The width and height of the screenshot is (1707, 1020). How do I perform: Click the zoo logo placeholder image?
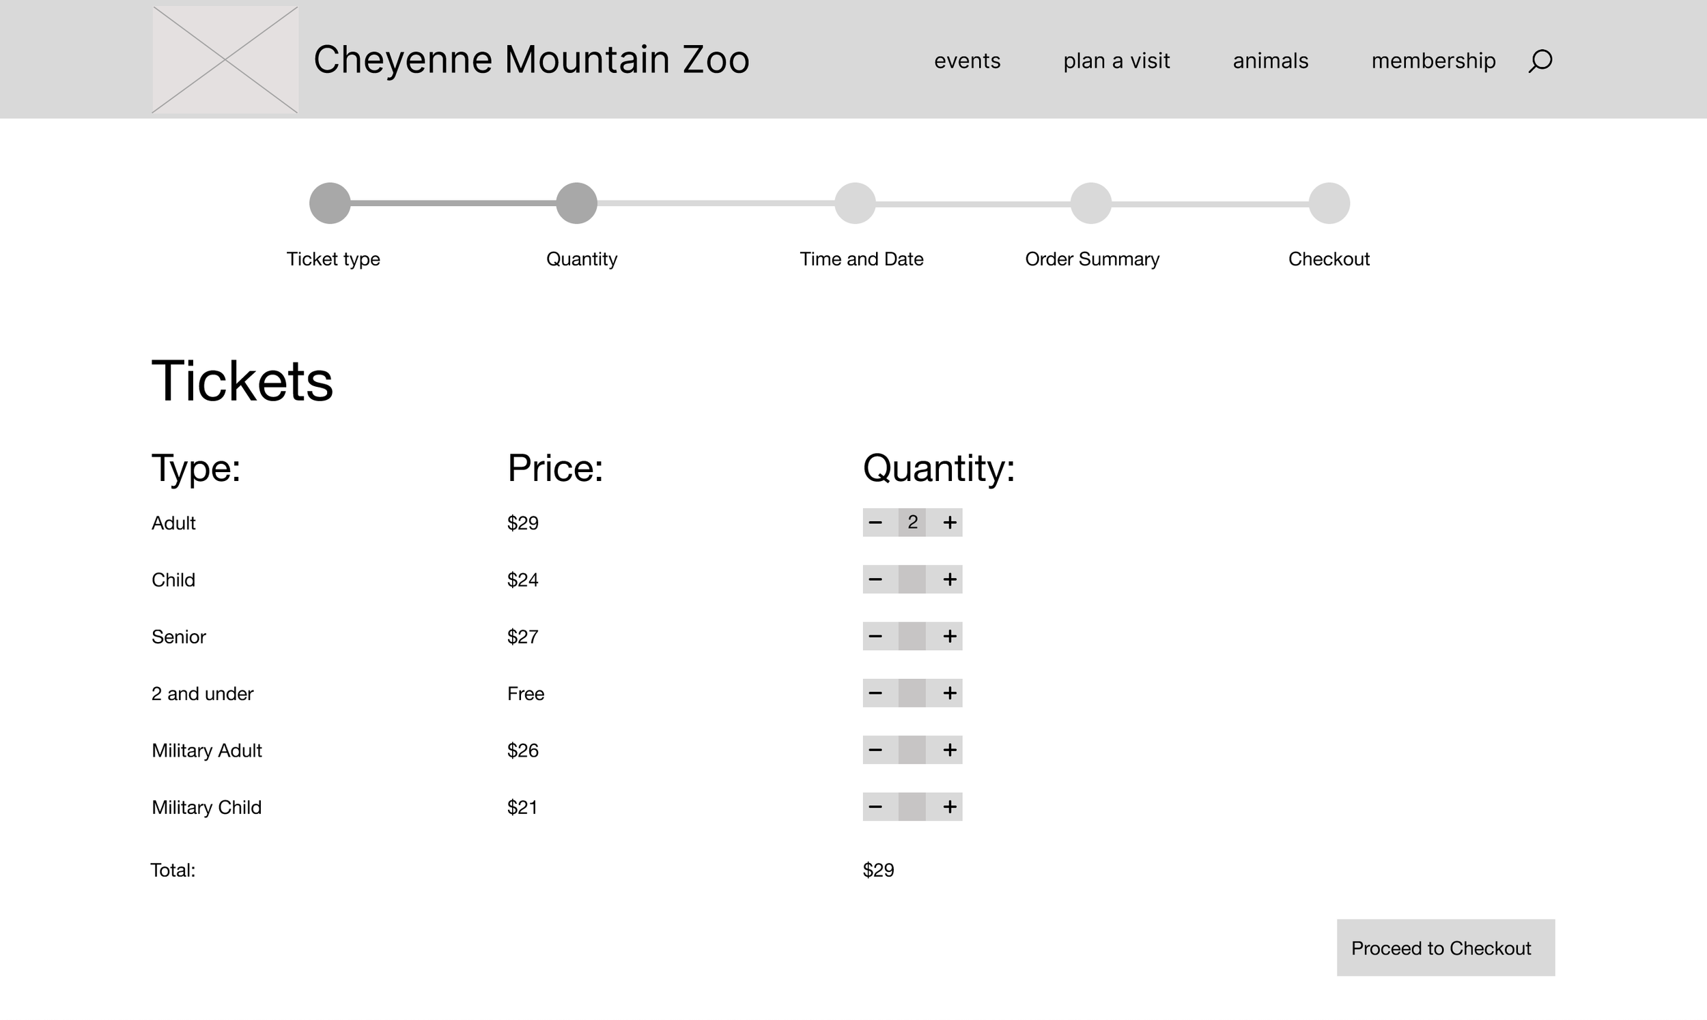tap(225, 60)
